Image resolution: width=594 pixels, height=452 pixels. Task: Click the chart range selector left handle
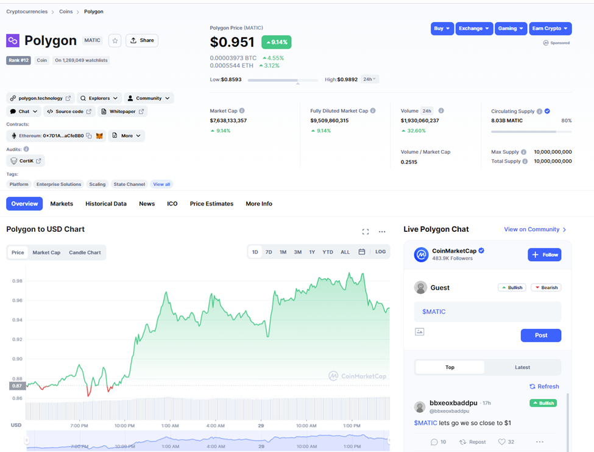tap(27, 440)
